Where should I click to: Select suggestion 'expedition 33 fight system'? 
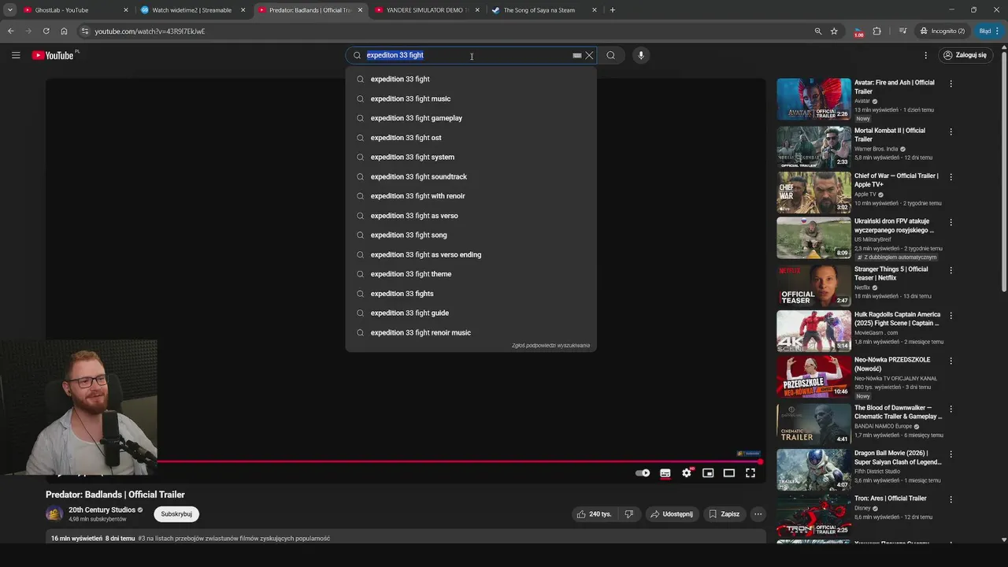(471, 157)
